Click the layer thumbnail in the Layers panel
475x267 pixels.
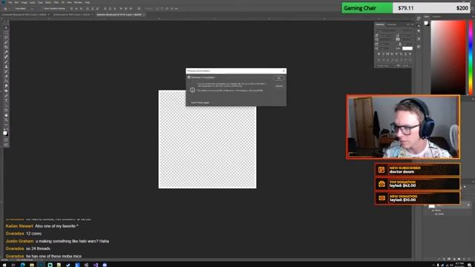[432, 206]
